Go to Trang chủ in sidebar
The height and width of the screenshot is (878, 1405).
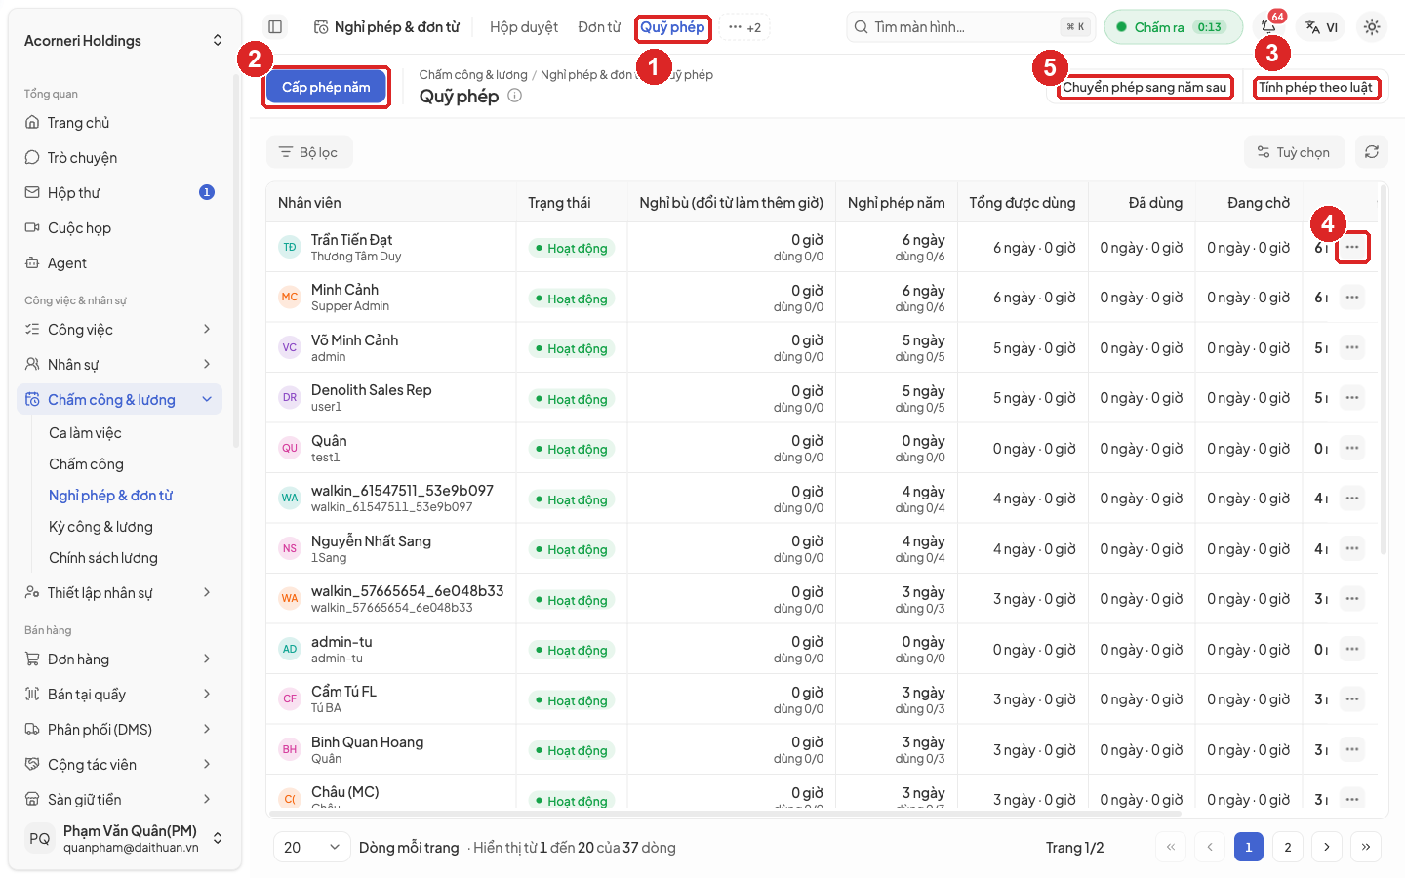pyautogui.click(x=119, y=123)
